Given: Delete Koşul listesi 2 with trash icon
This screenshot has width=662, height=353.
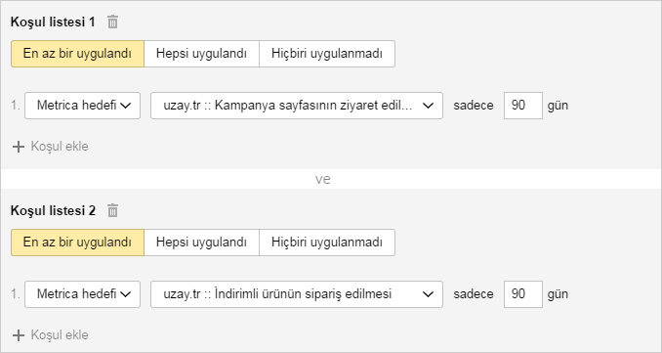Looking at the screenshot, I should coord(112,210).
